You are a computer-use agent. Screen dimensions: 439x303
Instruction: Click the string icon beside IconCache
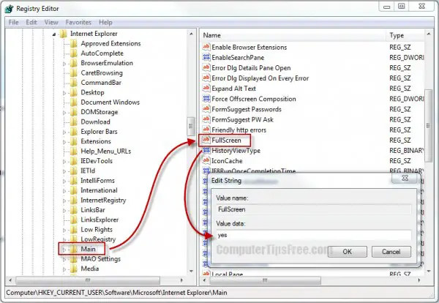tap(206, 161)
